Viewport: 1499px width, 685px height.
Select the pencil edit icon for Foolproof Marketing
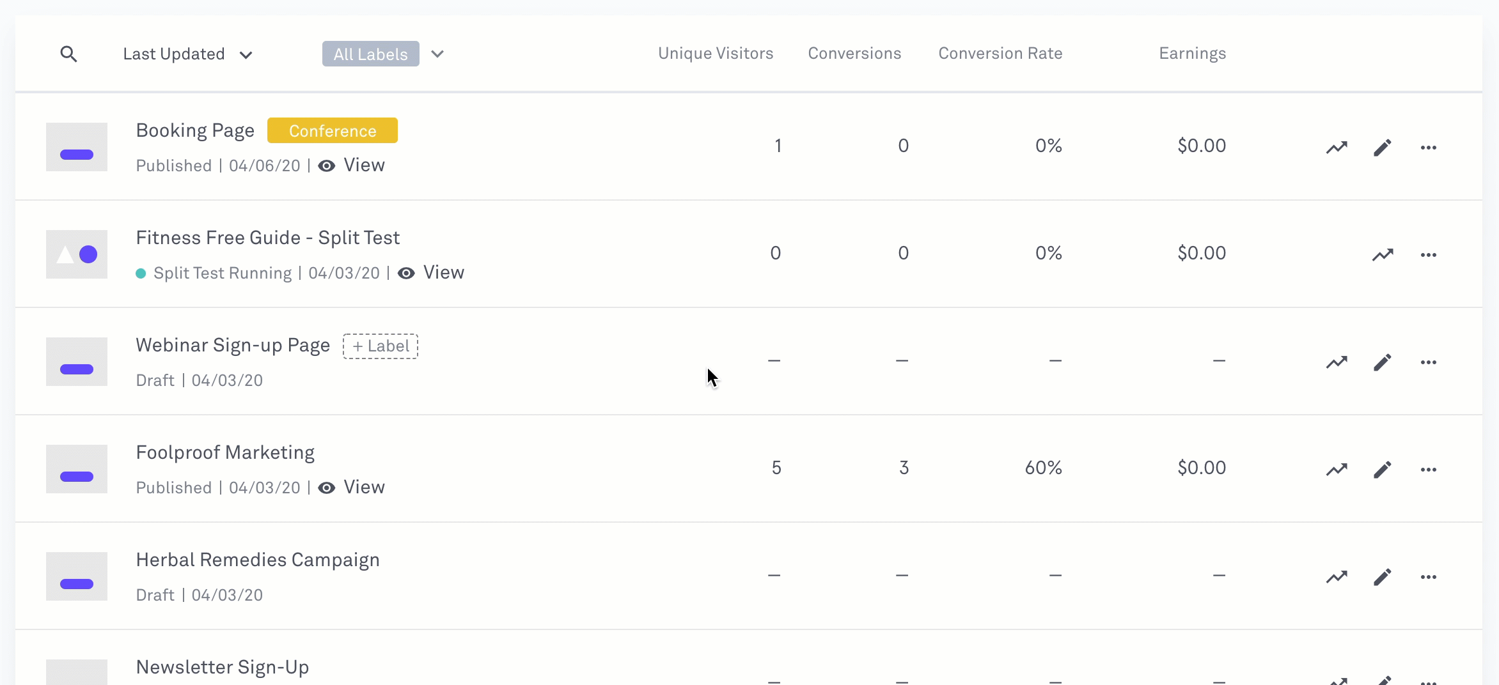click(x=1383, y=469)
